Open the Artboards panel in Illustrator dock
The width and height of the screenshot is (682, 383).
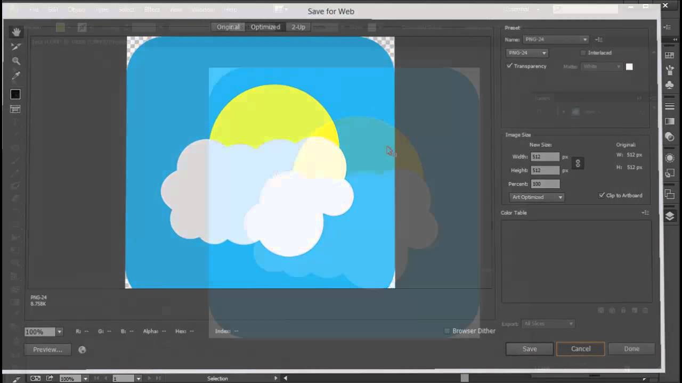tap(670, 194)
